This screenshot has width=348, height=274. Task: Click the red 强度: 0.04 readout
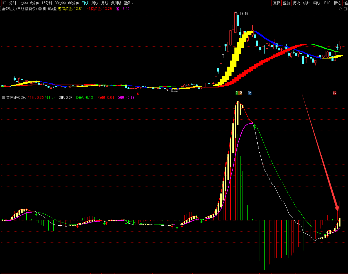105,98
